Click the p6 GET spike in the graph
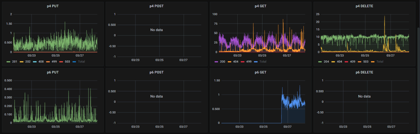Viewport: 420px width, 134px height. (300, 86)
